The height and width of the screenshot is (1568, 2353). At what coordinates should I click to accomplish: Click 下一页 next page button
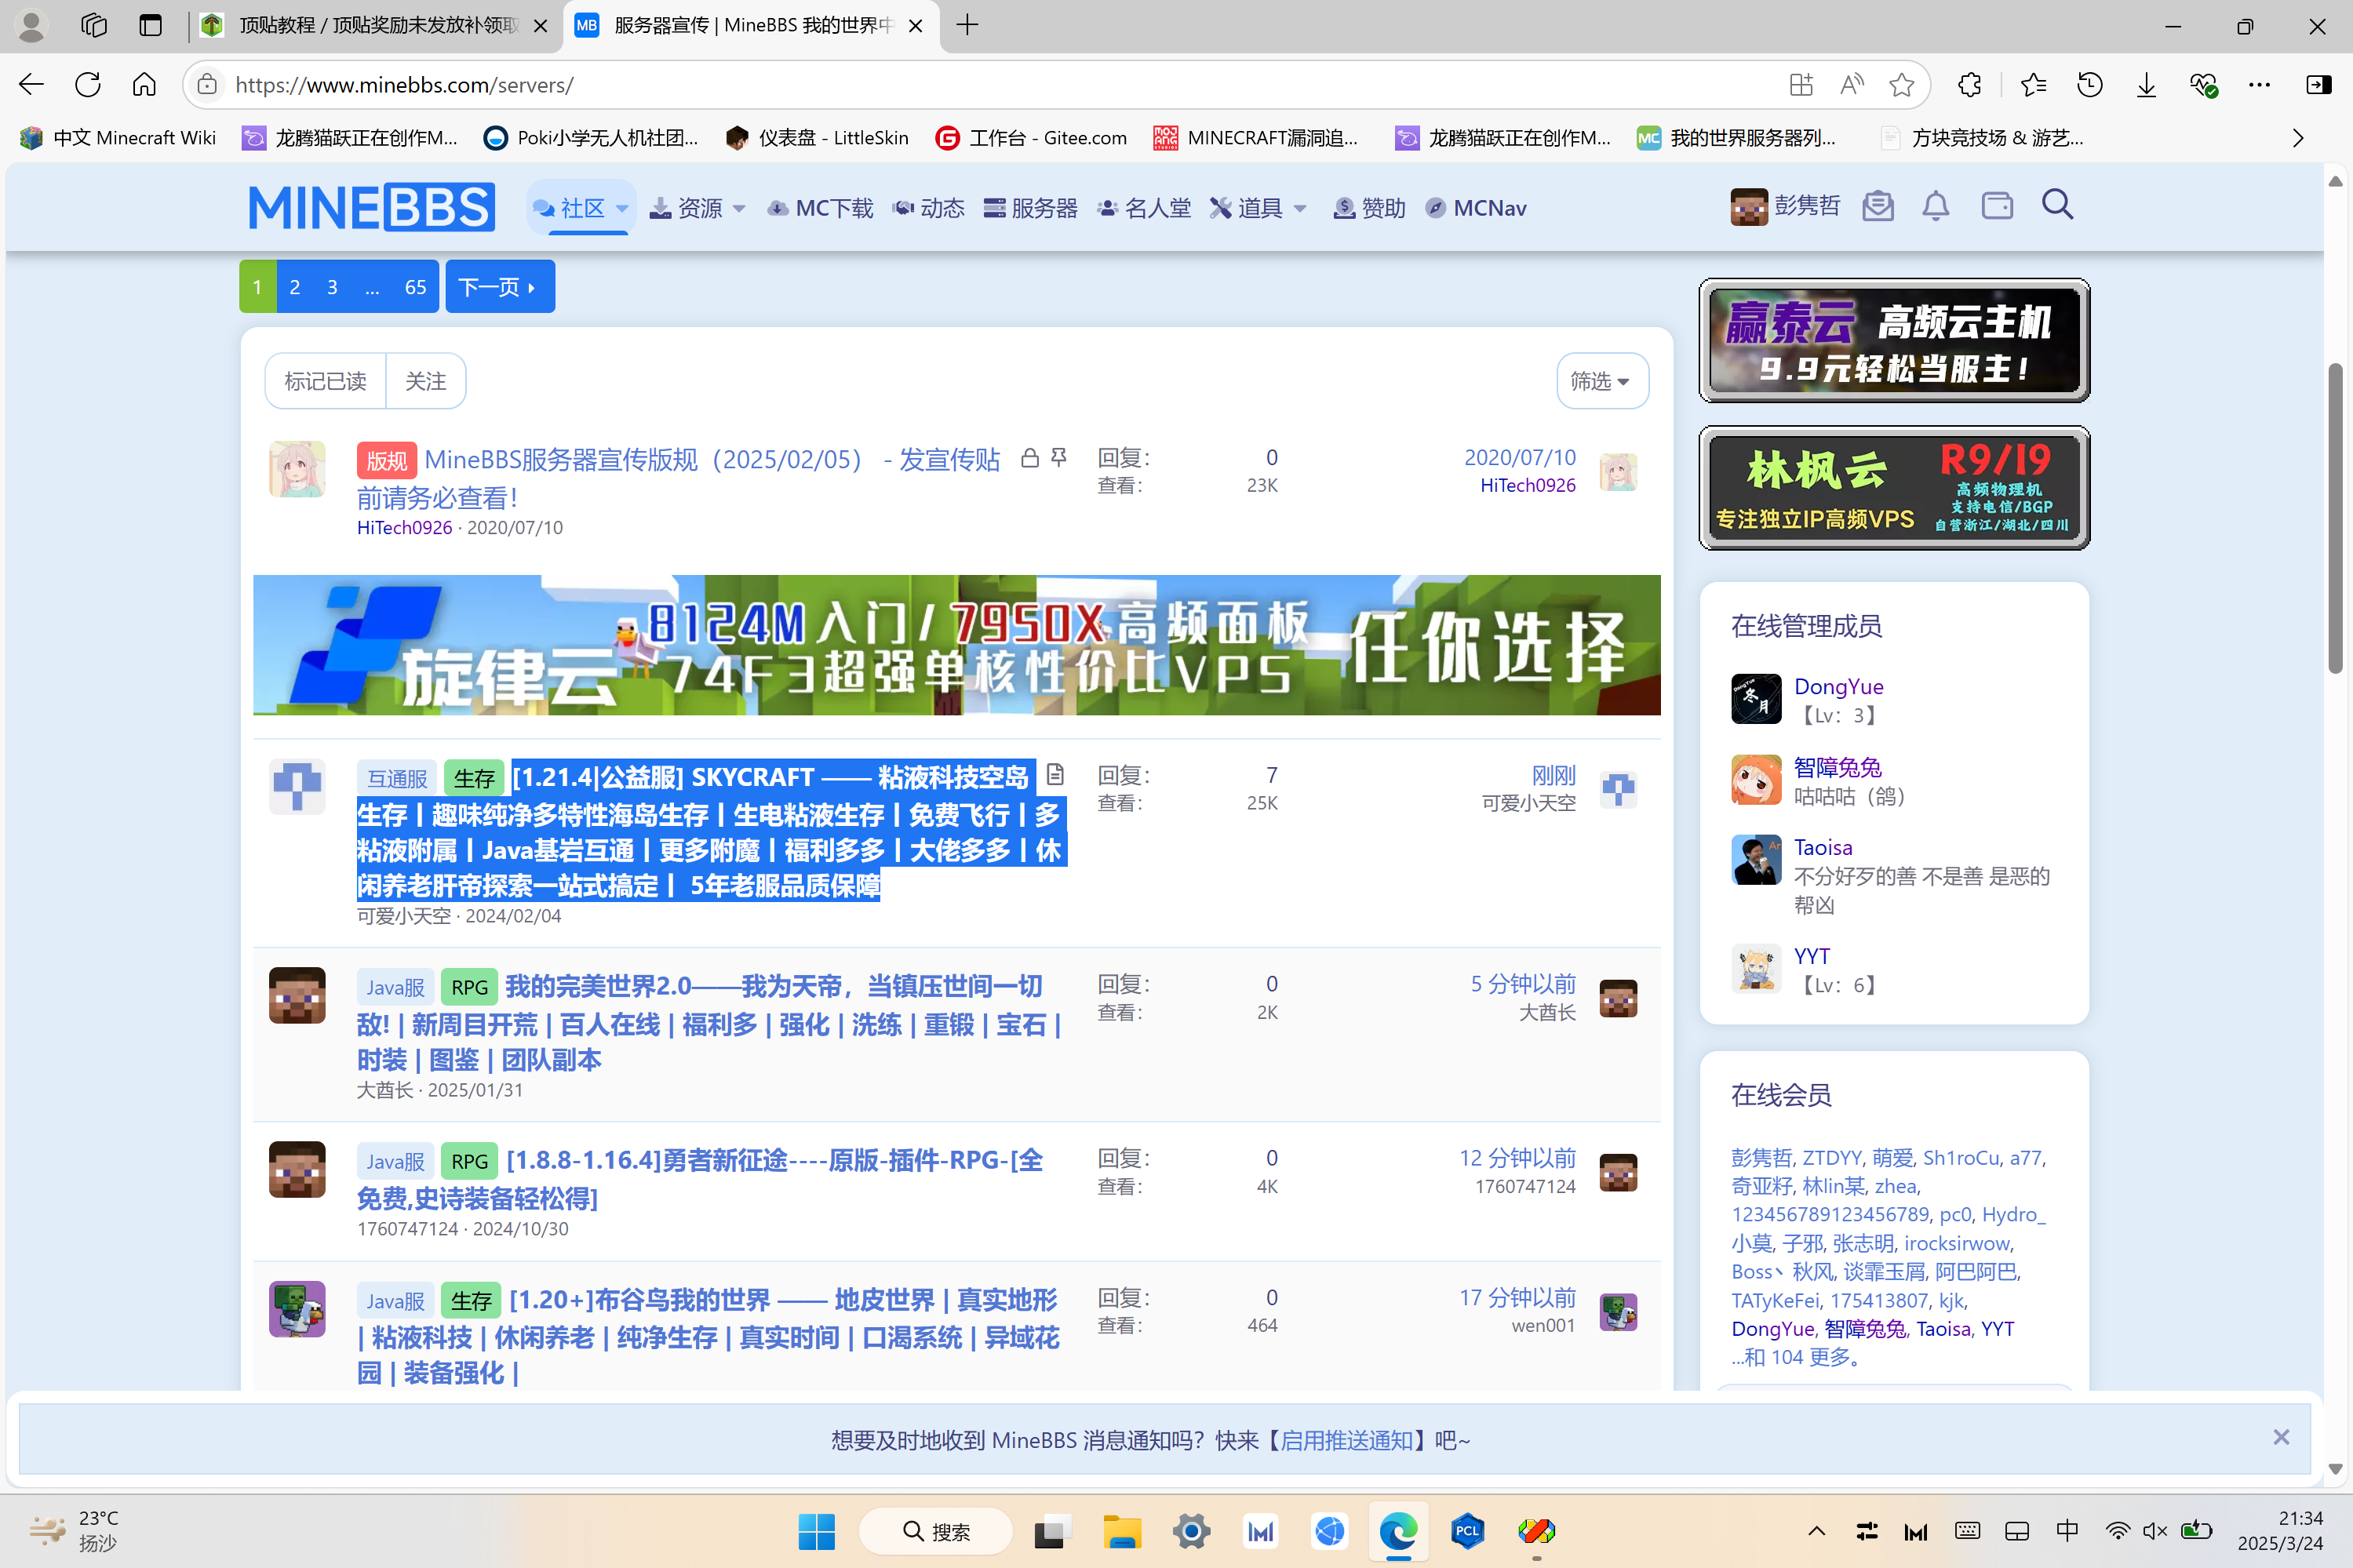tap(500, 287)
